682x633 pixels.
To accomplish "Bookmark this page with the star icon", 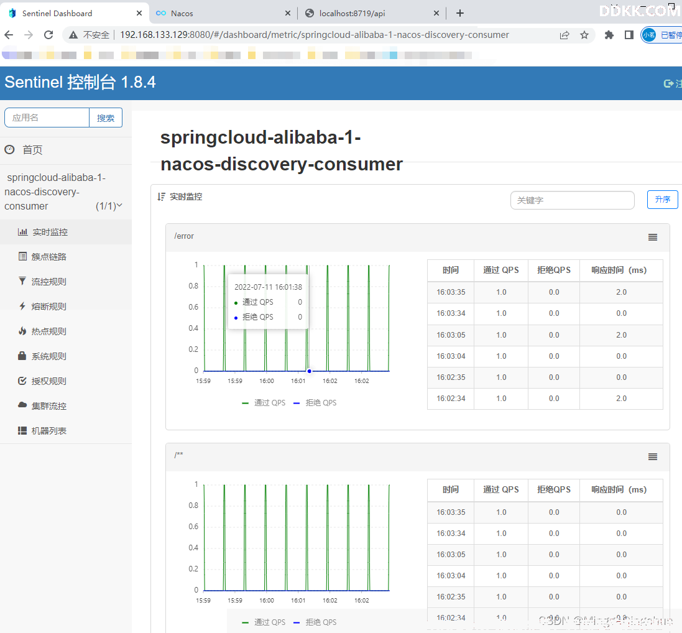I will pos(584,35).
